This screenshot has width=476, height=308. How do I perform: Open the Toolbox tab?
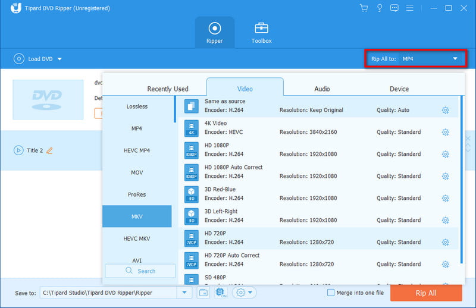pyautogui.click(x=261, y=33)
